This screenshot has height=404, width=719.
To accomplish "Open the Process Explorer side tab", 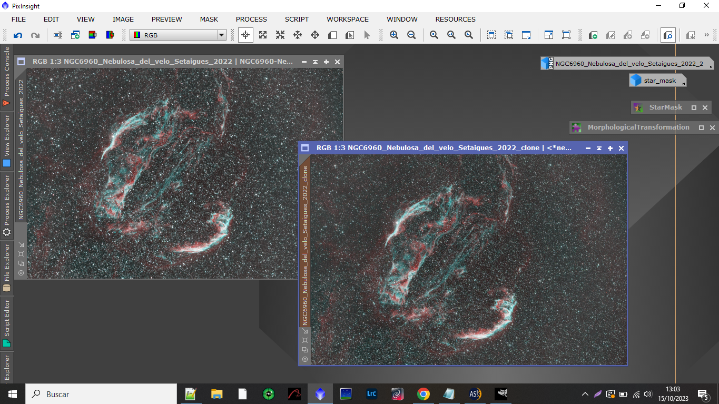I will [6, 205].
